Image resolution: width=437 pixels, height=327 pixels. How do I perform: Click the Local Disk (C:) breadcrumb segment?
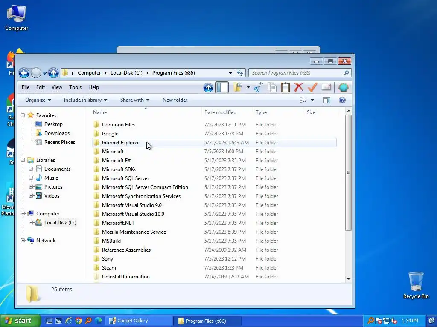pos(126,73)
